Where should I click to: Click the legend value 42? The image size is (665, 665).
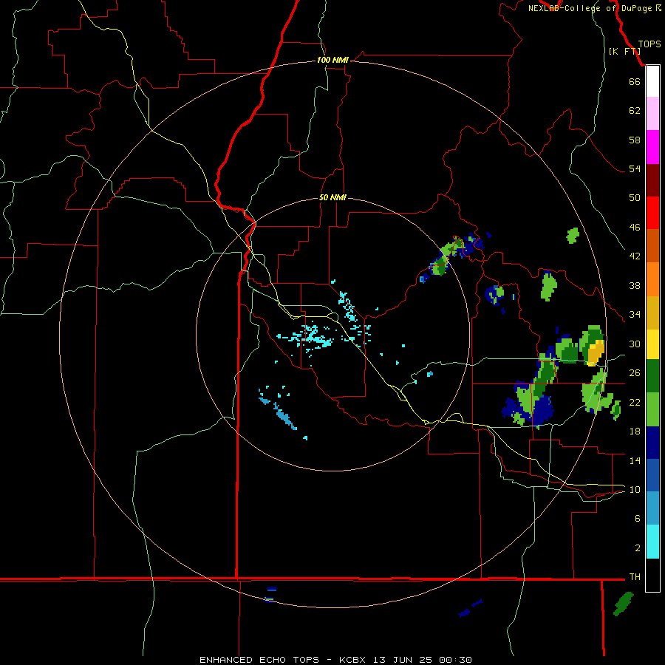(635, 256)
